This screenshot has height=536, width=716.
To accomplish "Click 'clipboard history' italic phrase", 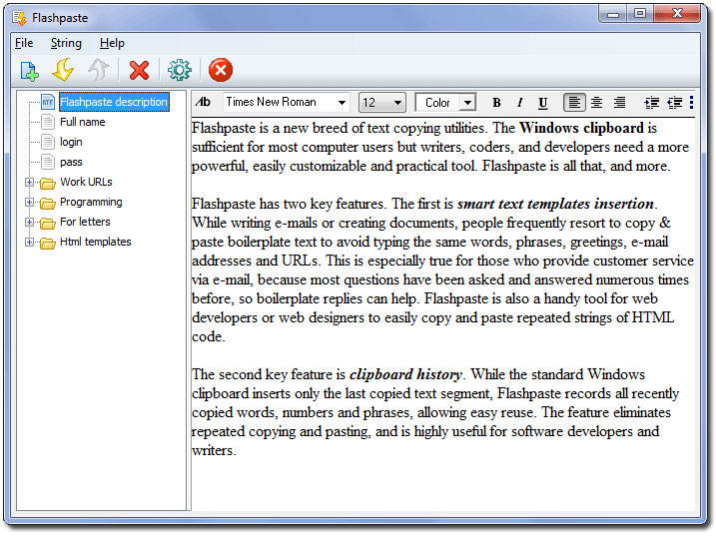I will click(x=405, y=374).
